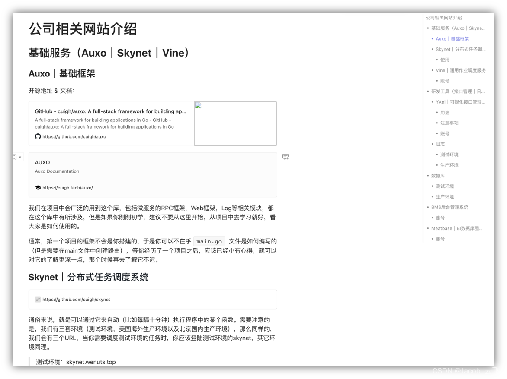Select Auxo｜基础框架 in outline

[x=452, y=39]
